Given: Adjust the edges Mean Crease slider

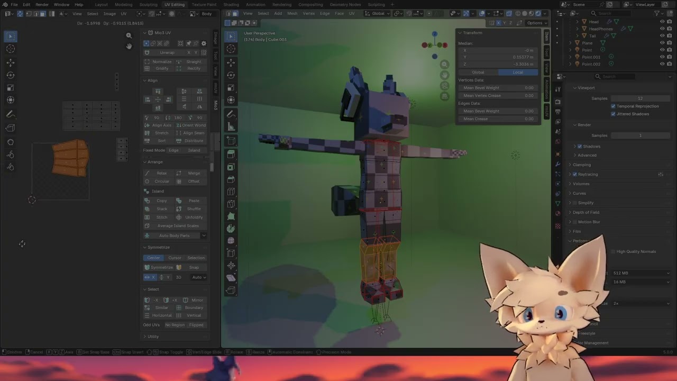Looking at the screenshot, I should pos(497,119).
